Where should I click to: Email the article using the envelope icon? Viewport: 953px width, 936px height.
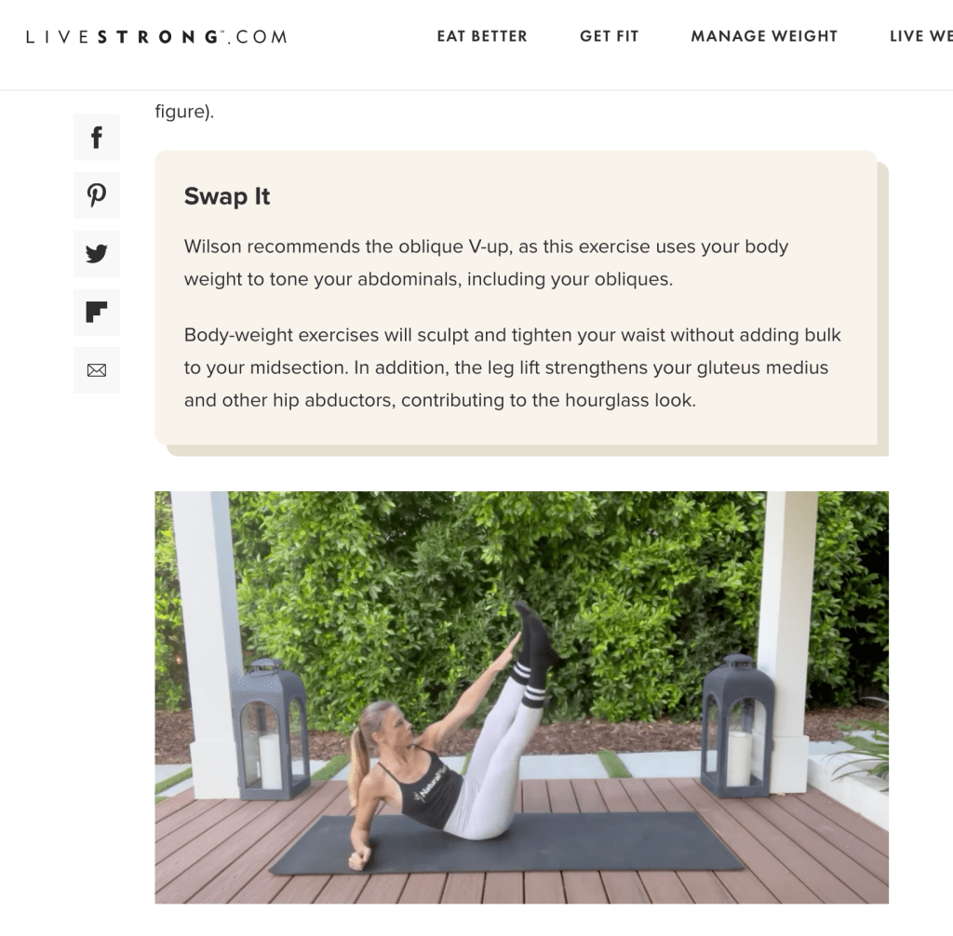click(97, 370)
